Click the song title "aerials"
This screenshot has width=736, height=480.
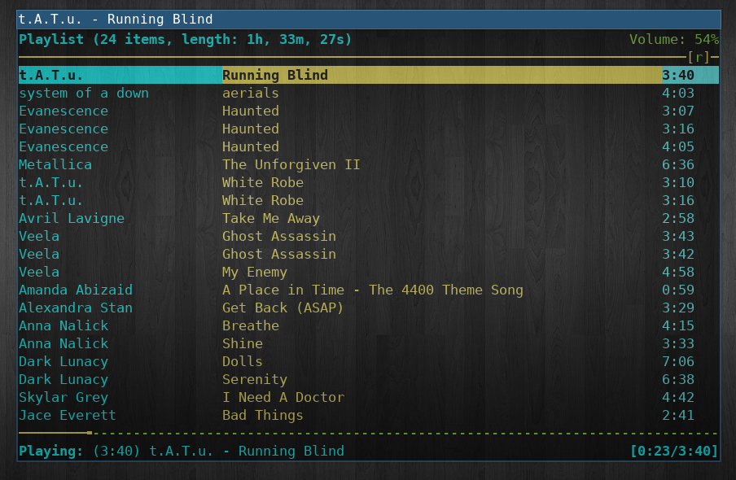click(251, 93)
